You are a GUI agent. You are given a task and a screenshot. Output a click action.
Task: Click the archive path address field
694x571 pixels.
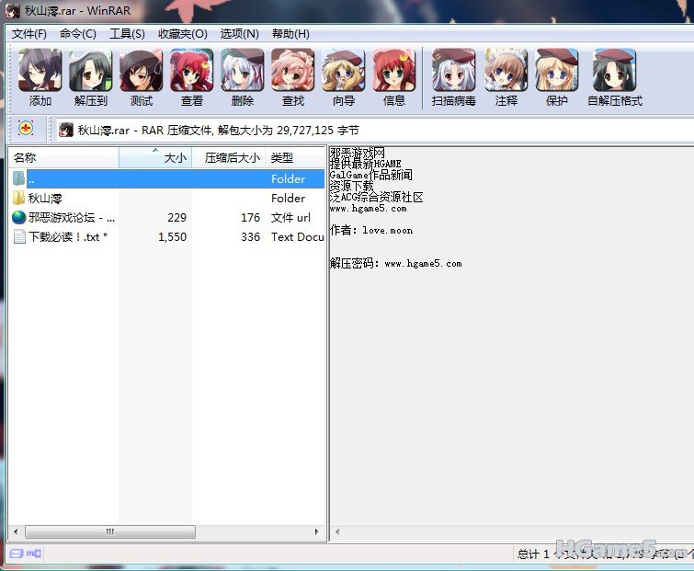(x=374, y=131)
